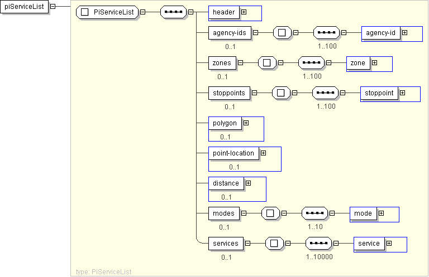The image size is (429, 277).
Task: Collapse the sequence node before service
Action: pos(336,243)
